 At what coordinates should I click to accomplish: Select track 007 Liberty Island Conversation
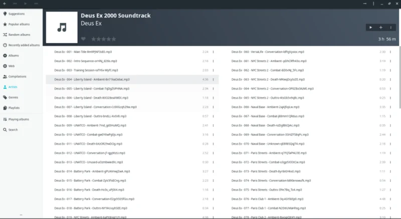132,107
